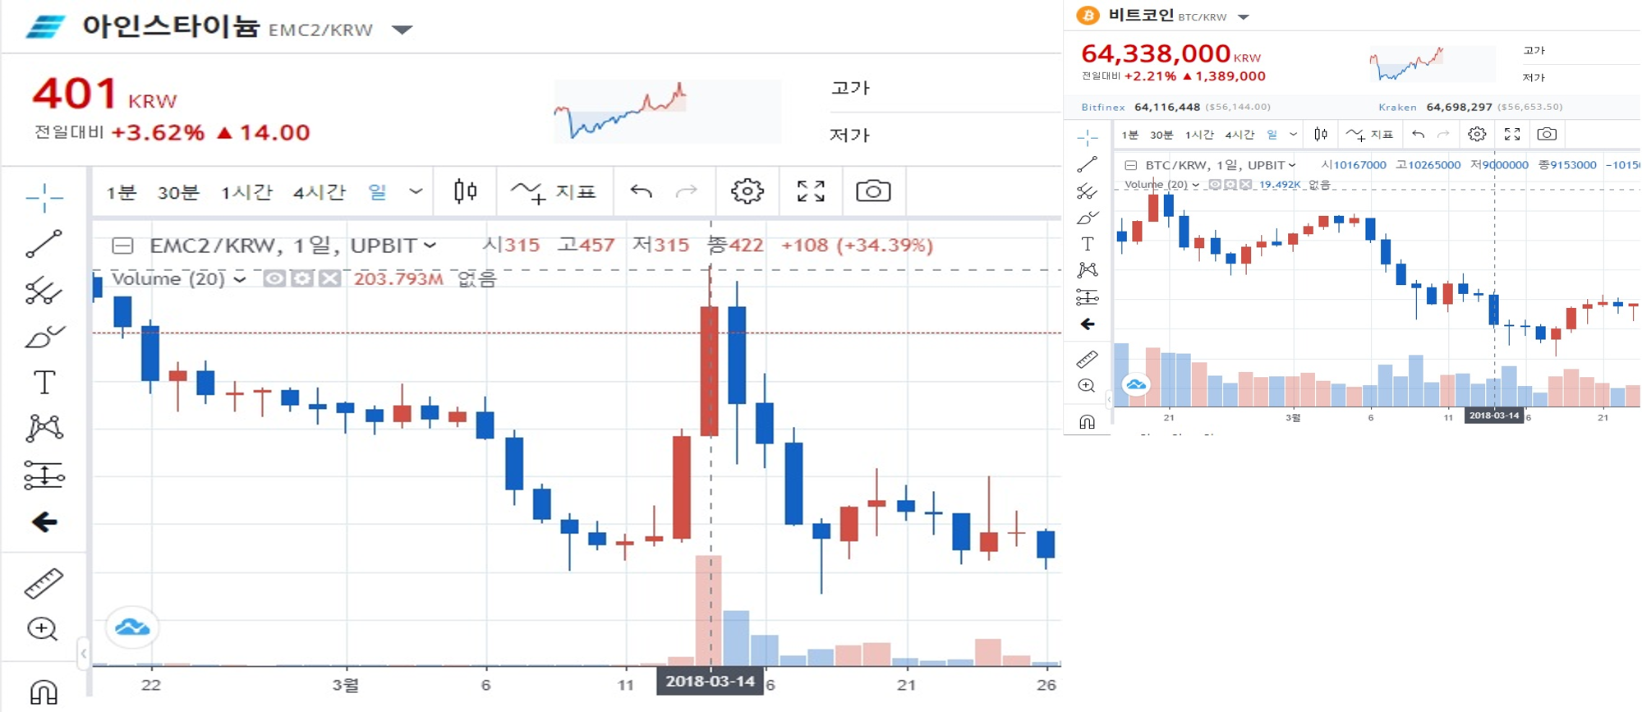Pick the brush drawing tool in BTC chart
Image resolution: width=1642 pixels, height=712 pixels.
[1088, 218]
